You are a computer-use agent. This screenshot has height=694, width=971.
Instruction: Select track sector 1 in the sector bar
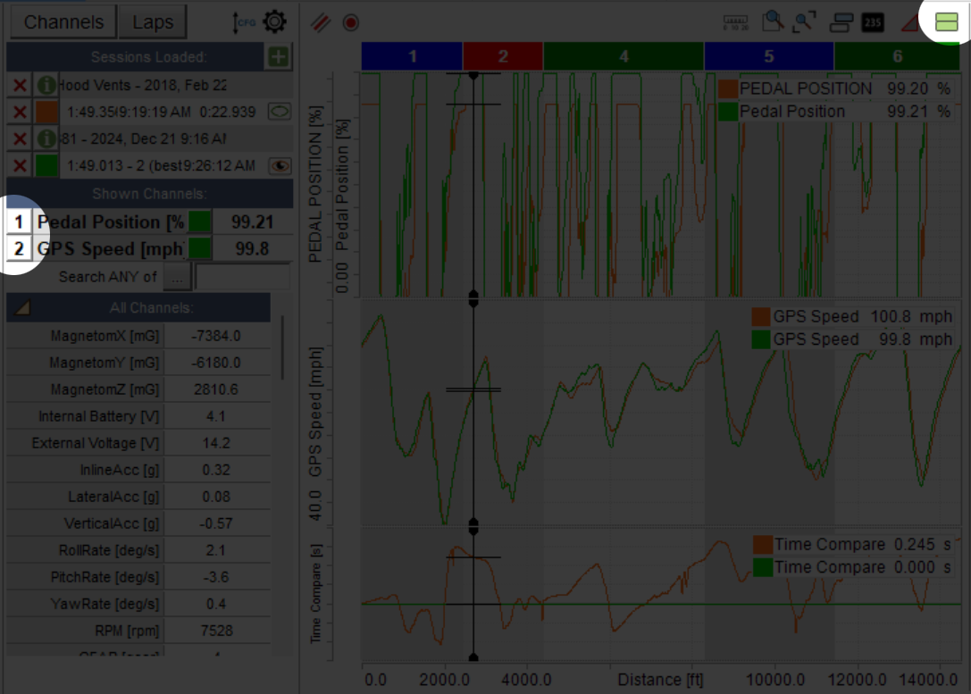tap(412, 56)
